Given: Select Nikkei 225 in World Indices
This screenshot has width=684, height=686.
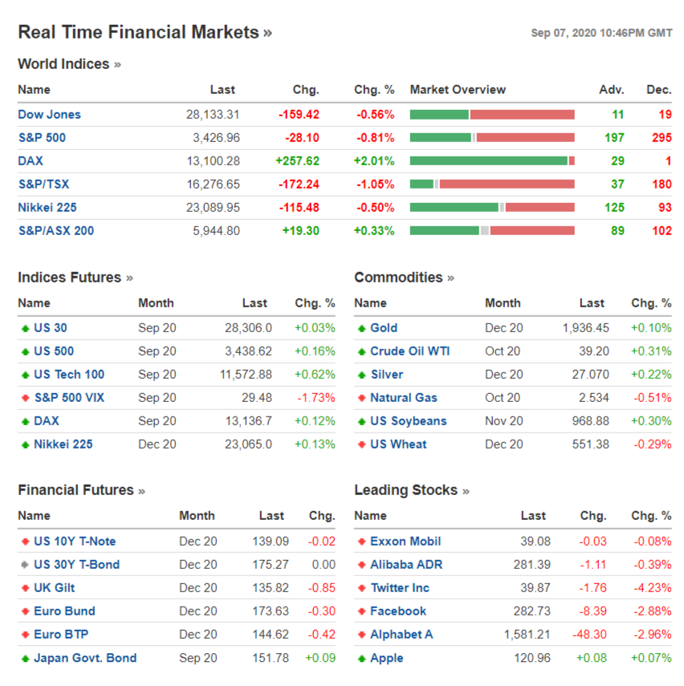Looking at the screenshot, I should coord(47,207).
